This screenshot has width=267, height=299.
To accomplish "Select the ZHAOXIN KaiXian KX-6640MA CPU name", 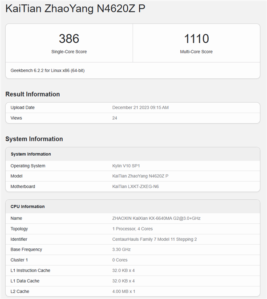I will 156,218.
